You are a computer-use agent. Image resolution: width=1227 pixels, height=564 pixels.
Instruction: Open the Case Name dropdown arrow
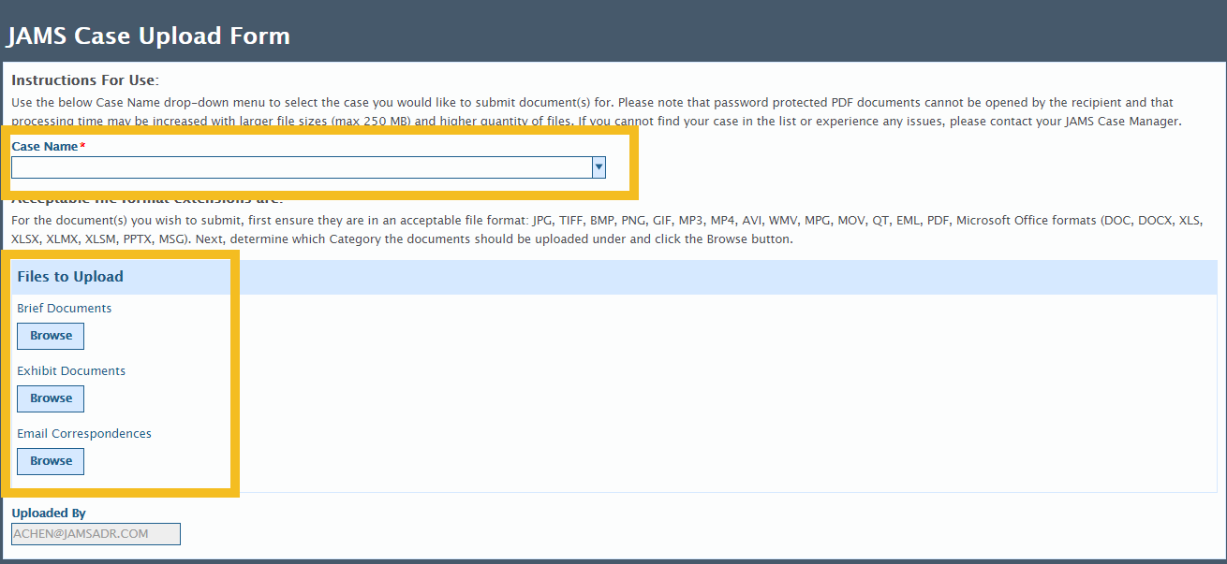pyautogui.click(x=599, y=167)
